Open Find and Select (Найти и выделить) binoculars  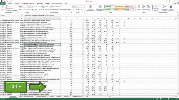pos(171,8)
